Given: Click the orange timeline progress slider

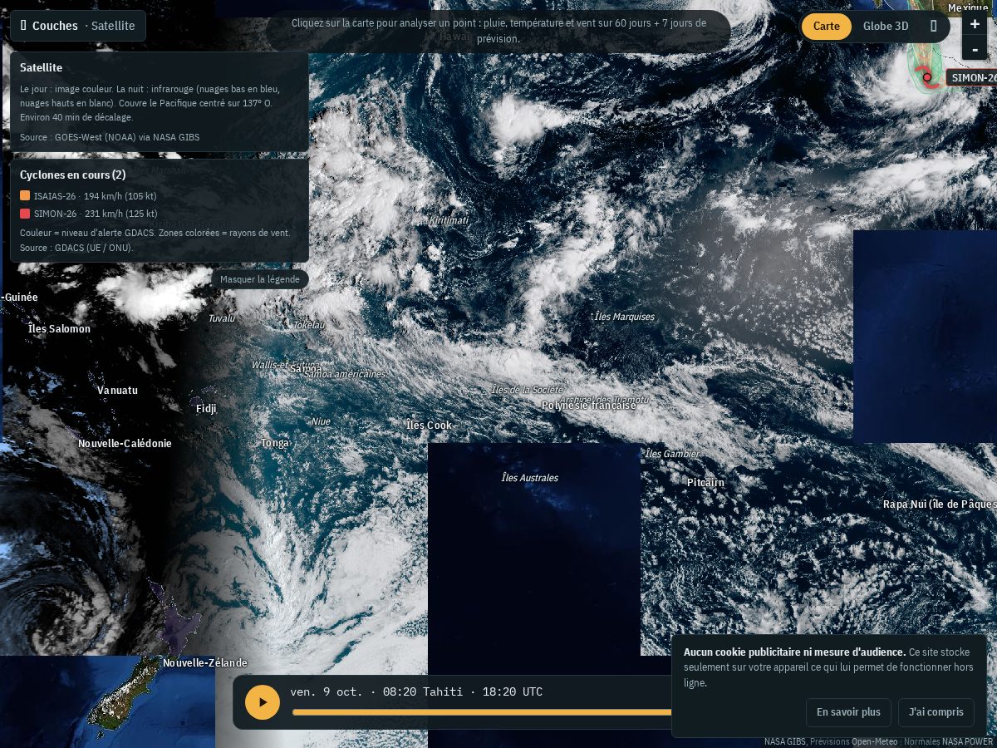Looking at the screenshot, I should point(482,712).
